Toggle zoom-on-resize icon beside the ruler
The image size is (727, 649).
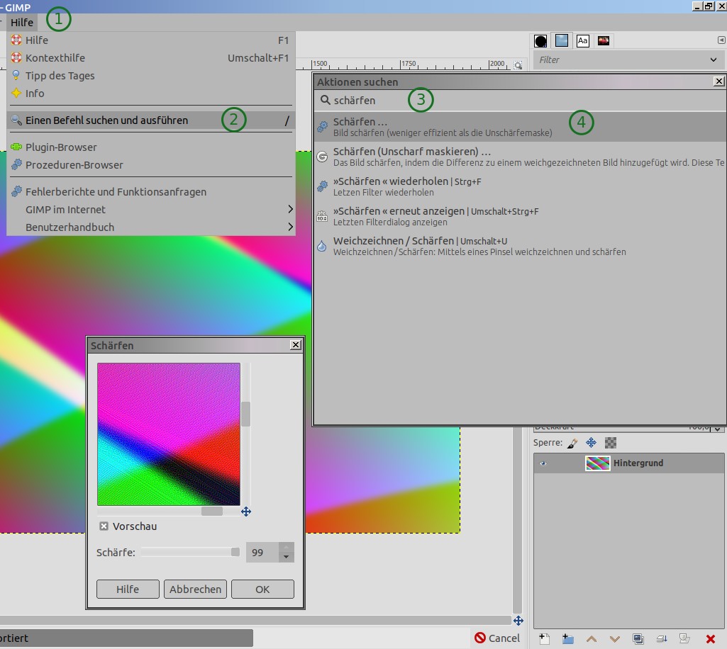pos(518,65)
